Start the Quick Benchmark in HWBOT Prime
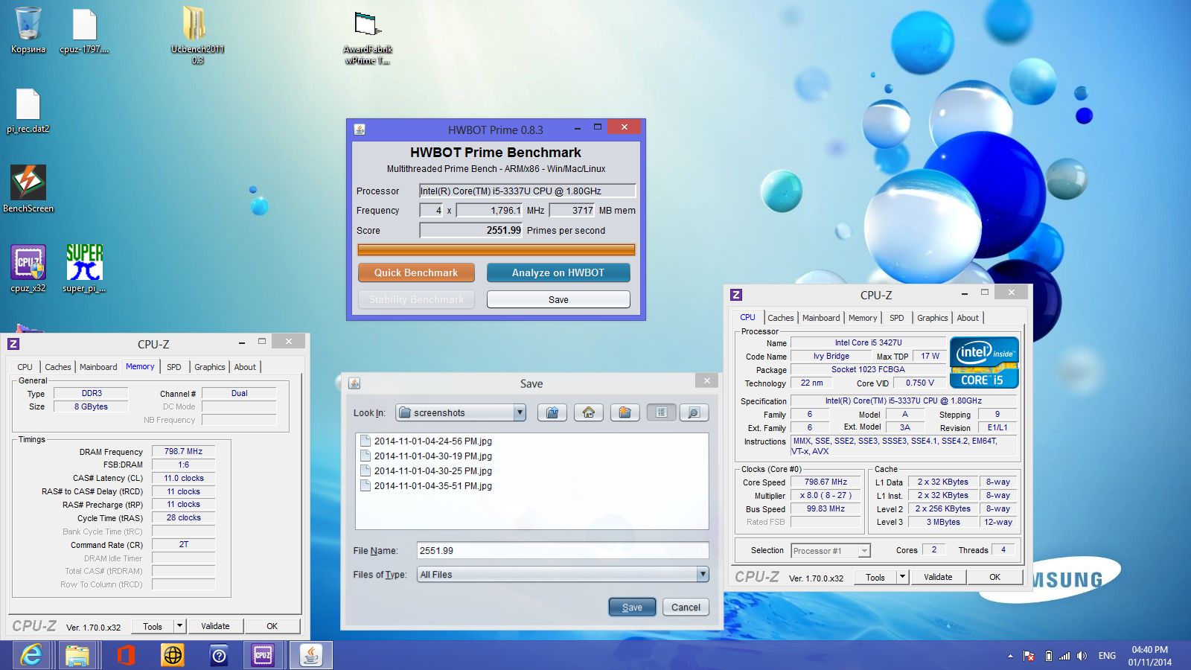The image size is (1191, 670). pos(416,272)
